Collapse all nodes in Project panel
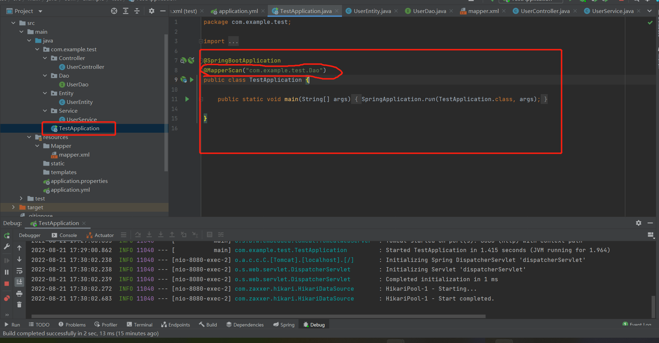 coord(137,11)
